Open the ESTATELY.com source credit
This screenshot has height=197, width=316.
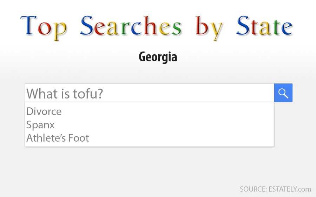pos(275,189)
